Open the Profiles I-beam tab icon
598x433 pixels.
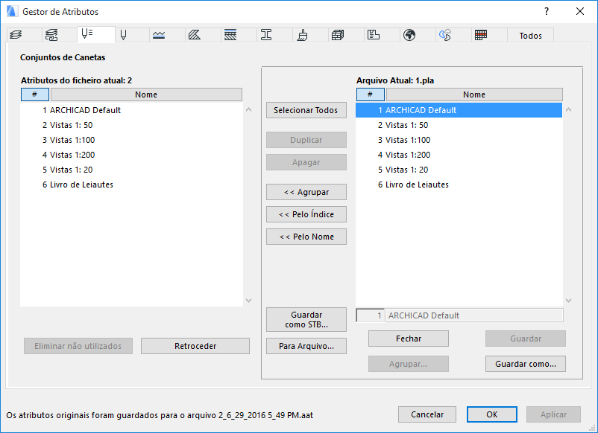pos(266,35)
